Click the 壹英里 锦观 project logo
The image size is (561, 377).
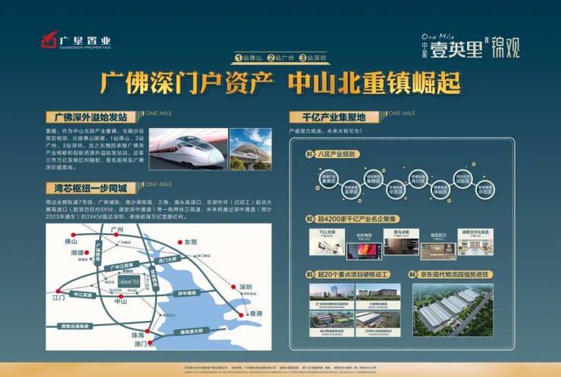point(471,46)
